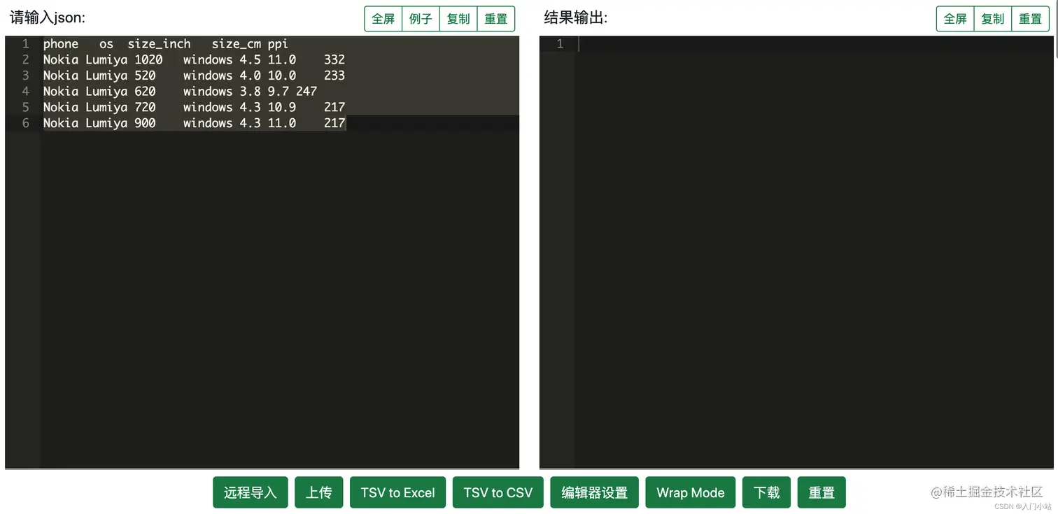This screenshot has height=514, width=1058.
Task: Fullscreen the 结果输出 panel via 全屏
Action: tap(954, 19)
